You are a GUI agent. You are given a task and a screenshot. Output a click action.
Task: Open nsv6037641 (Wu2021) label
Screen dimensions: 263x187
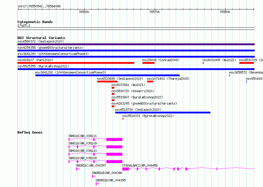click(x=128, y=85)
